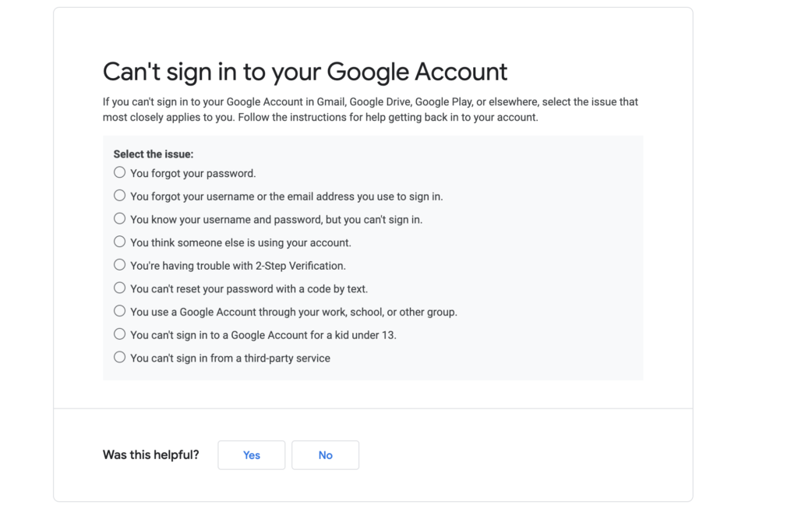
Task: Pick 'someone else is using your account' radio
Action: [x=119, y=242]
